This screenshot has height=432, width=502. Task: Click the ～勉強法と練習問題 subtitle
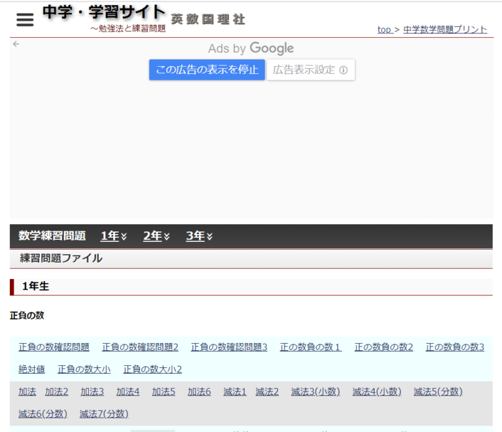[128, 29]
